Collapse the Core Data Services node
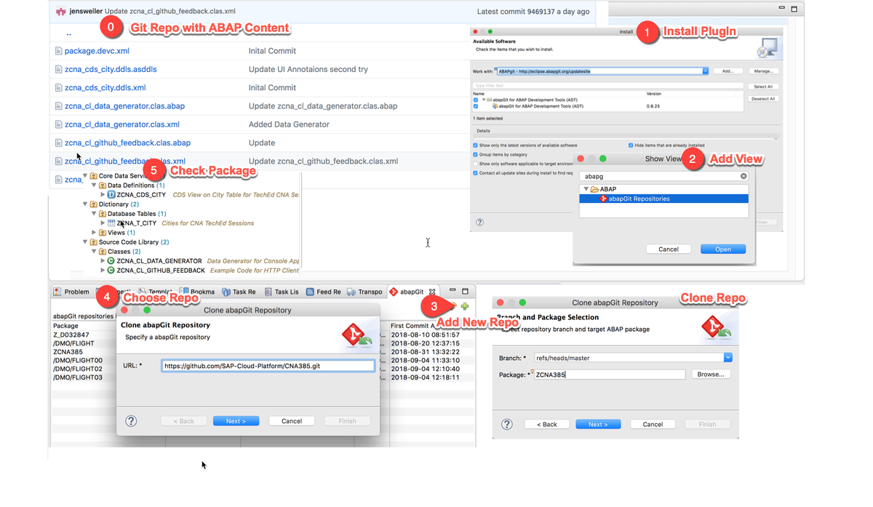Image resolution: width=873 pixels, height=507 pixels. point(85,176)
